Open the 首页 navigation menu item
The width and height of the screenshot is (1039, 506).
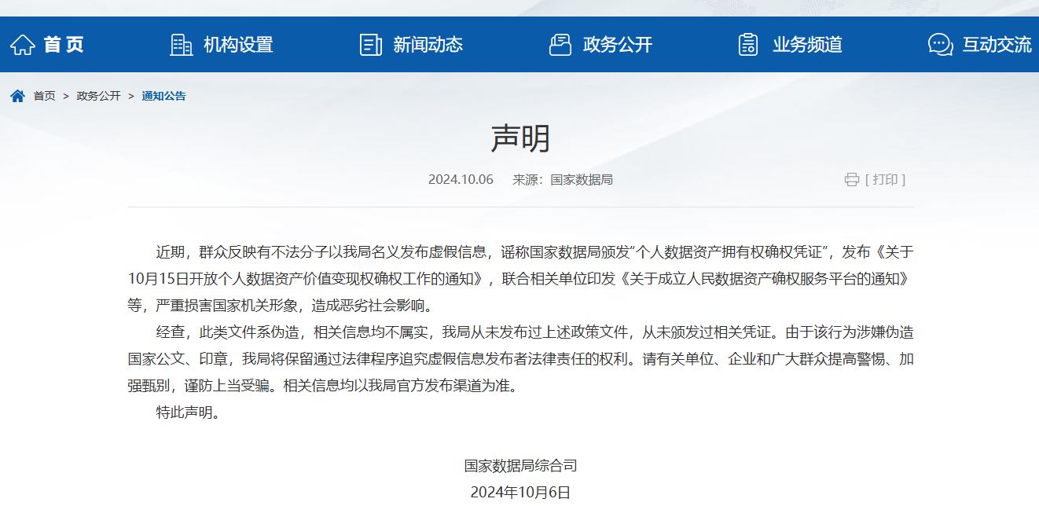coord(64,45)
